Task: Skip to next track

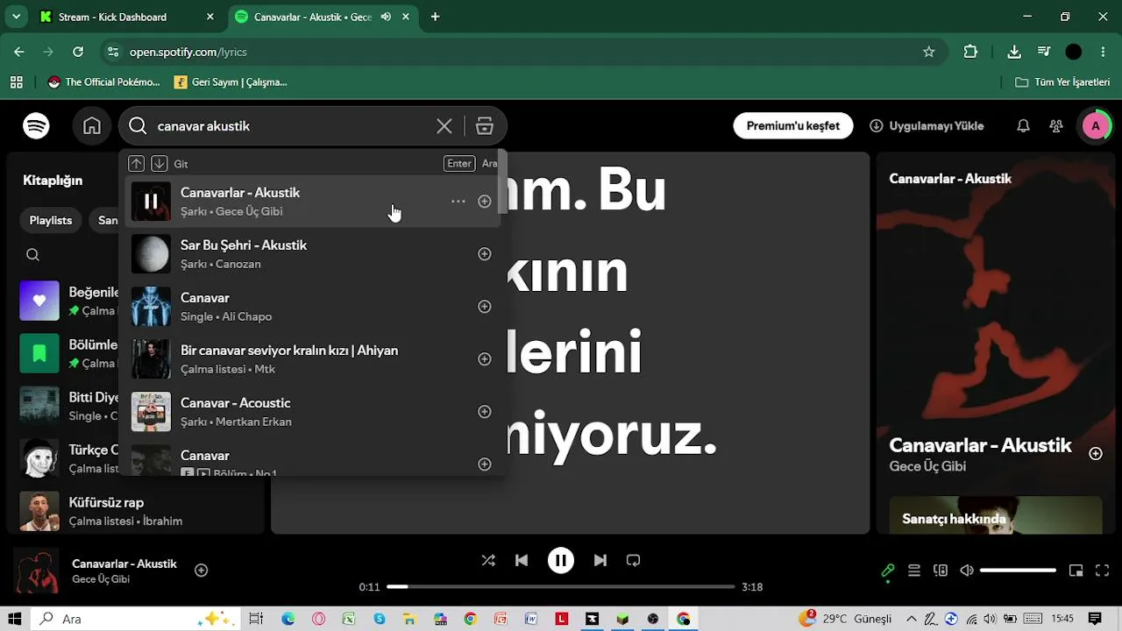Action: pyautogui.click(x=600, y=561)
